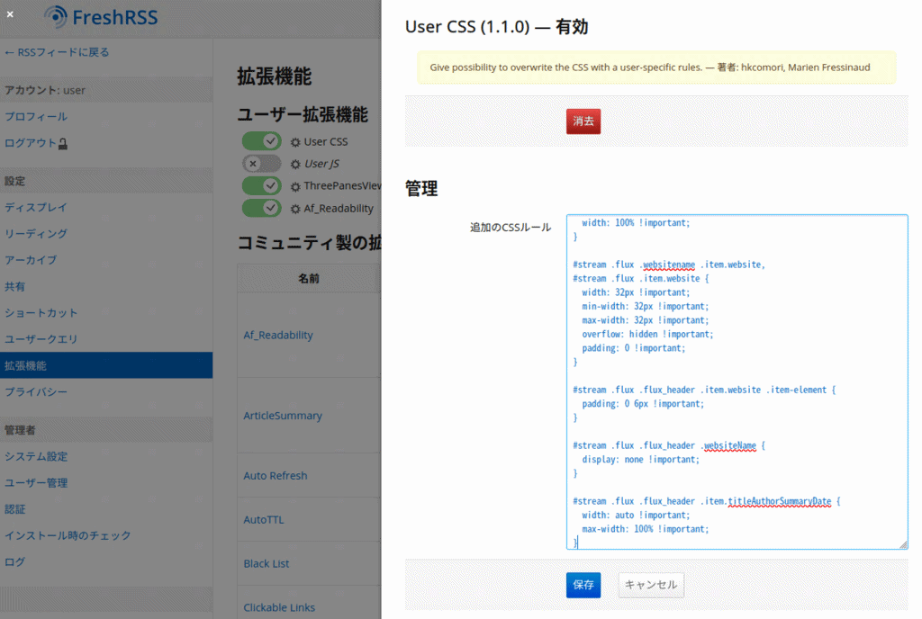This screenshot has width=922, height=619.
Task: Open User CSS gear settings icon
Action: point(295,142)
